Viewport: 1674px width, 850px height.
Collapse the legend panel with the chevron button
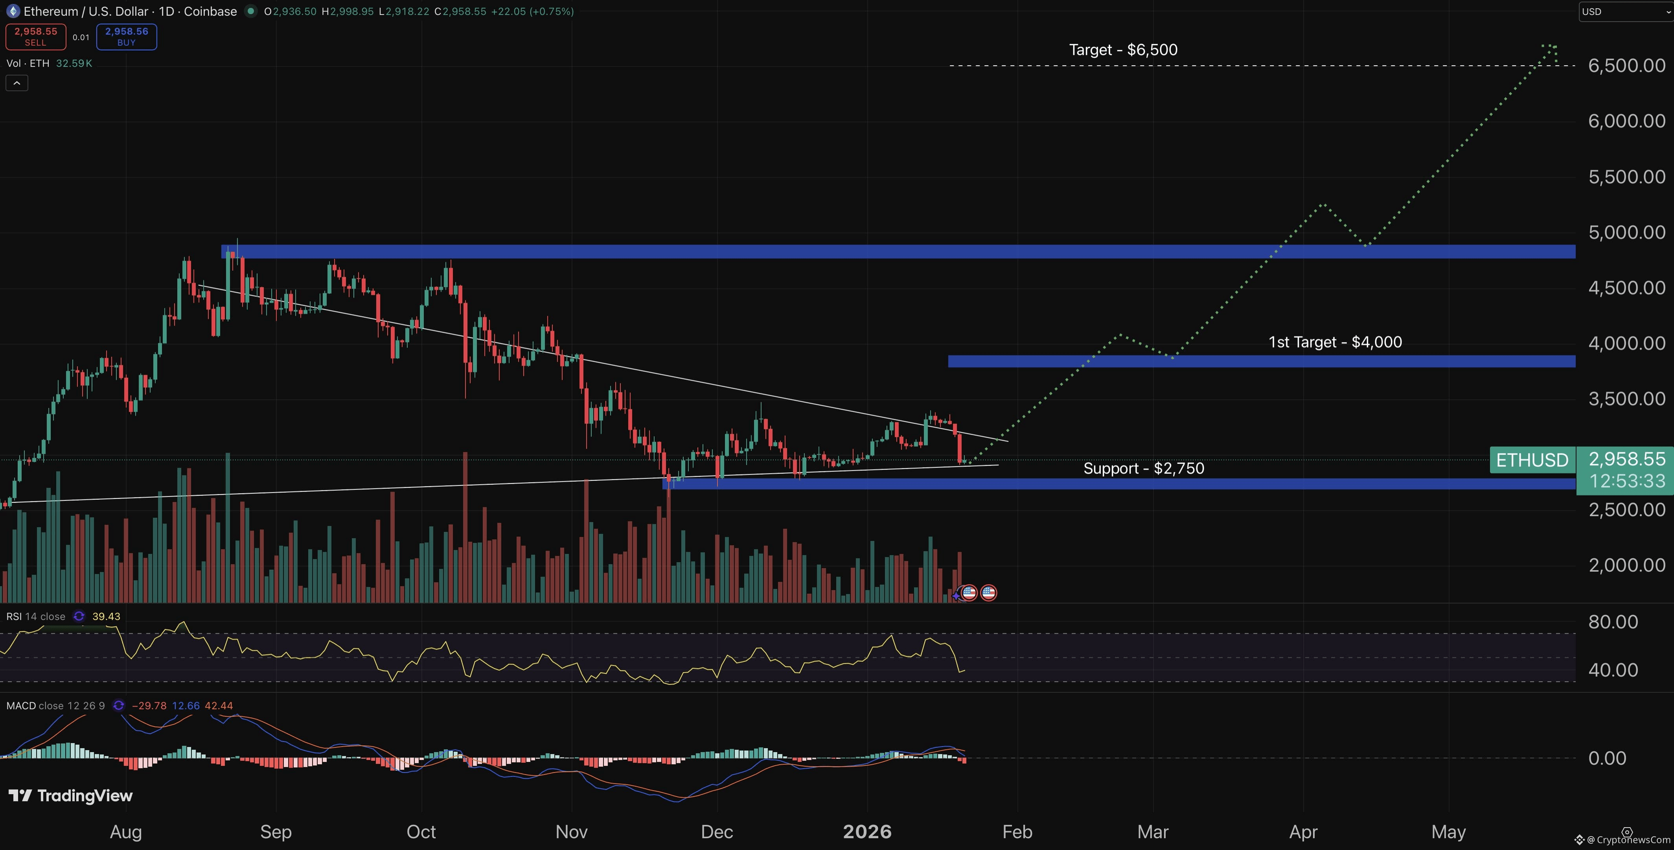(x=16, y=83)
